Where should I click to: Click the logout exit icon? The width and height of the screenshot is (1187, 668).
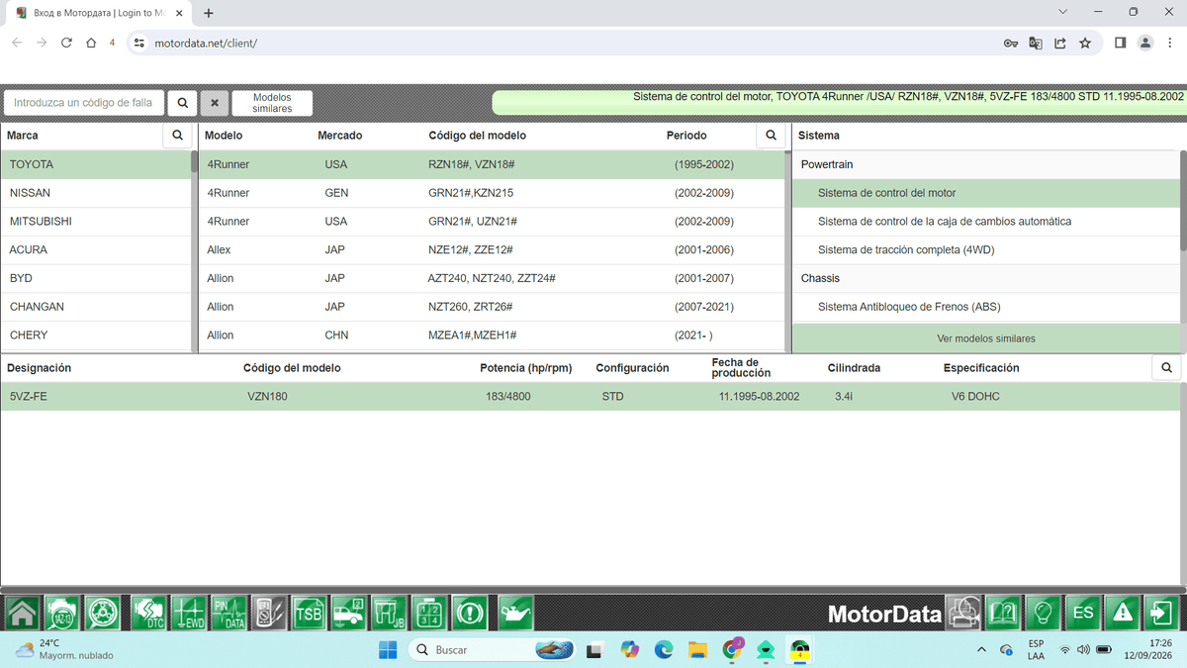pyautogui.click(x=1162, y=614)
